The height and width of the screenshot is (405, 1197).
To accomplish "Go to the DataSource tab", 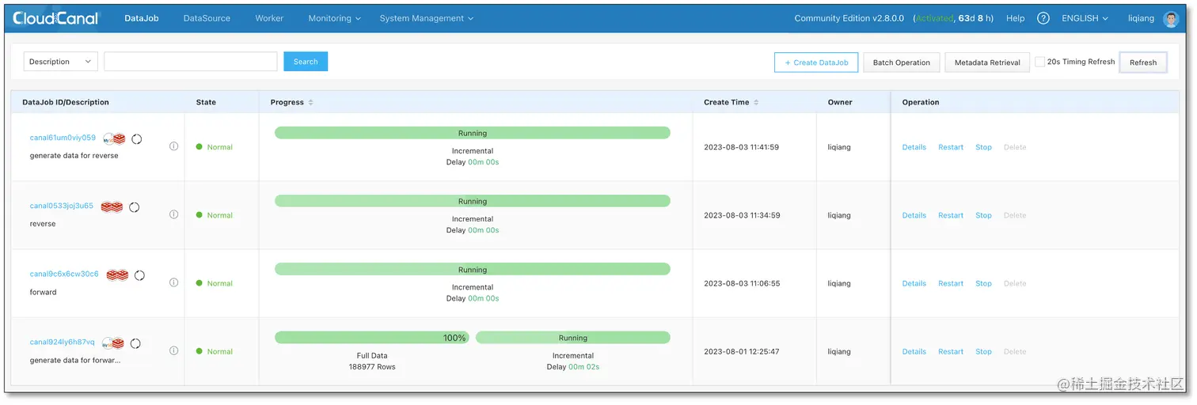I will (x=207, y=18).
